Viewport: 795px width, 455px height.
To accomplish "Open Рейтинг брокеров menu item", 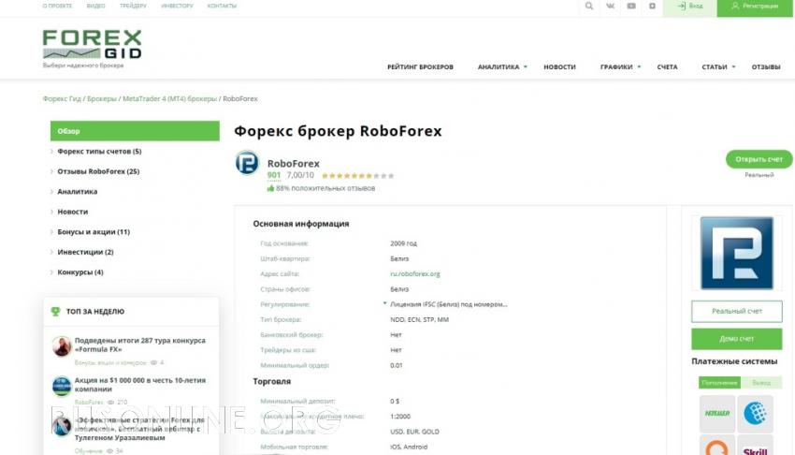I will (420, 67).
